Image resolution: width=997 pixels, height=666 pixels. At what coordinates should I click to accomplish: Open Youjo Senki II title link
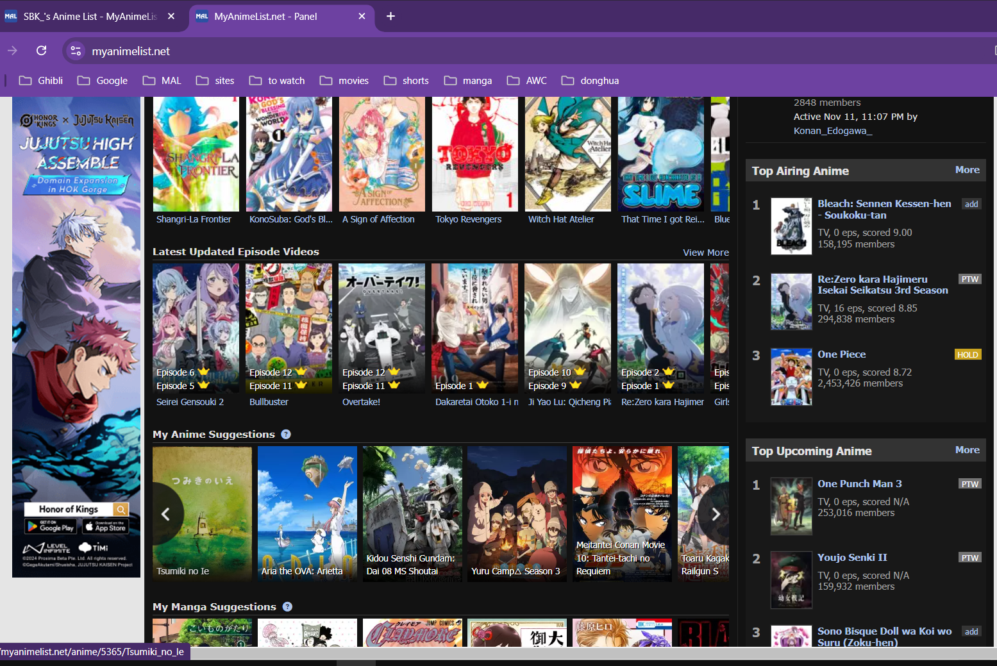(852, 557)
